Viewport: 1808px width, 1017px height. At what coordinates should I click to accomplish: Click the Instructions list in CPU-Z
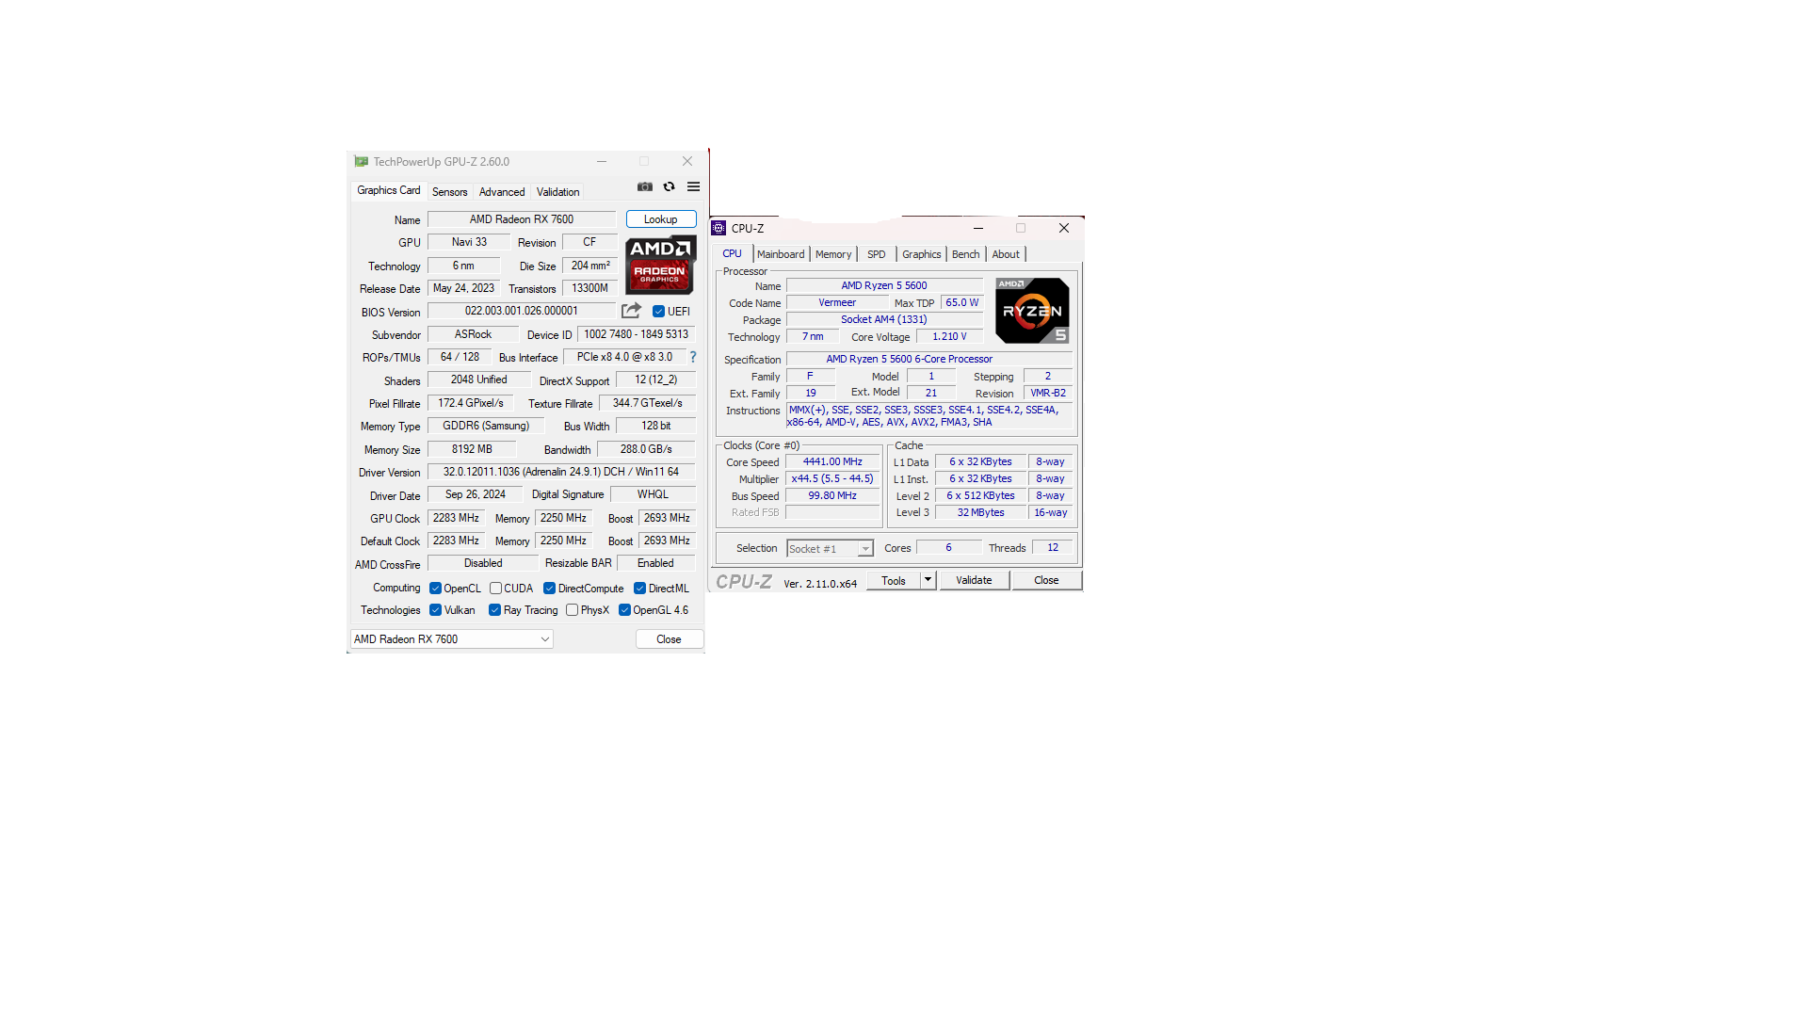coord(929,416)
